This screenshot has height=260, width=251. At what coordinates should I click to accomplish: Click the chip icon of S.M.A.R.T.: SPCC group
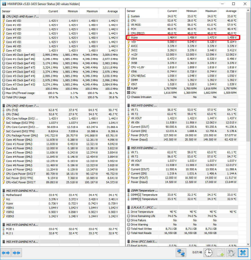(128, 207)
